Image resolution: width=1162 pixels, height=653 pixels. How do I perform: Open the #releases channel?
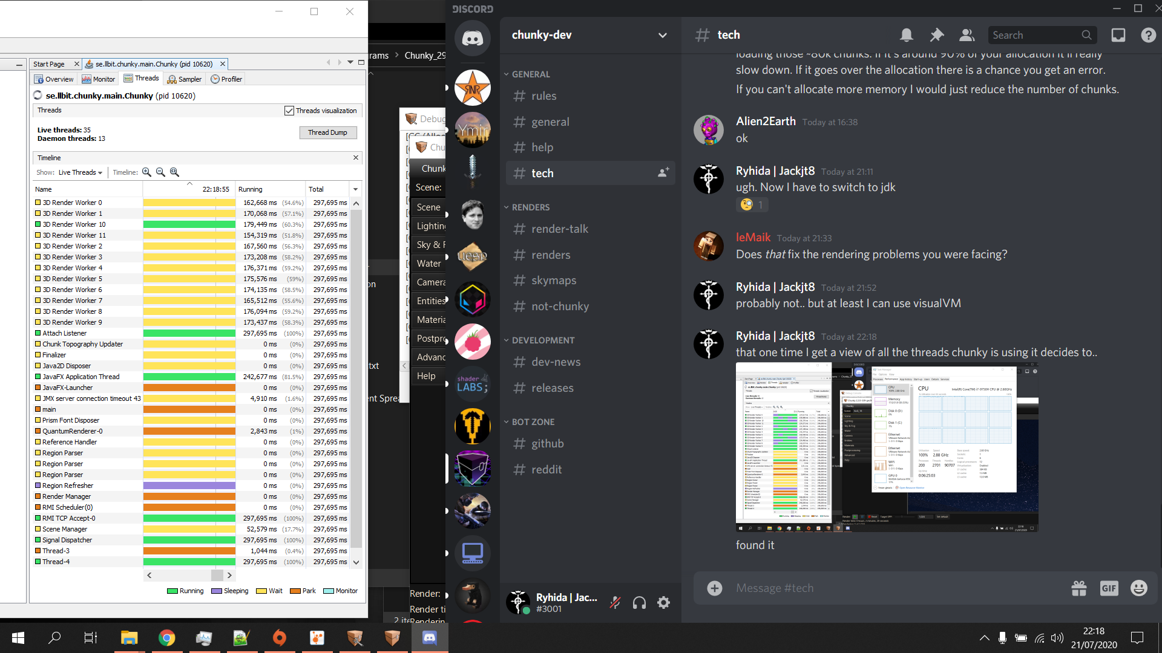pos(553,388)
